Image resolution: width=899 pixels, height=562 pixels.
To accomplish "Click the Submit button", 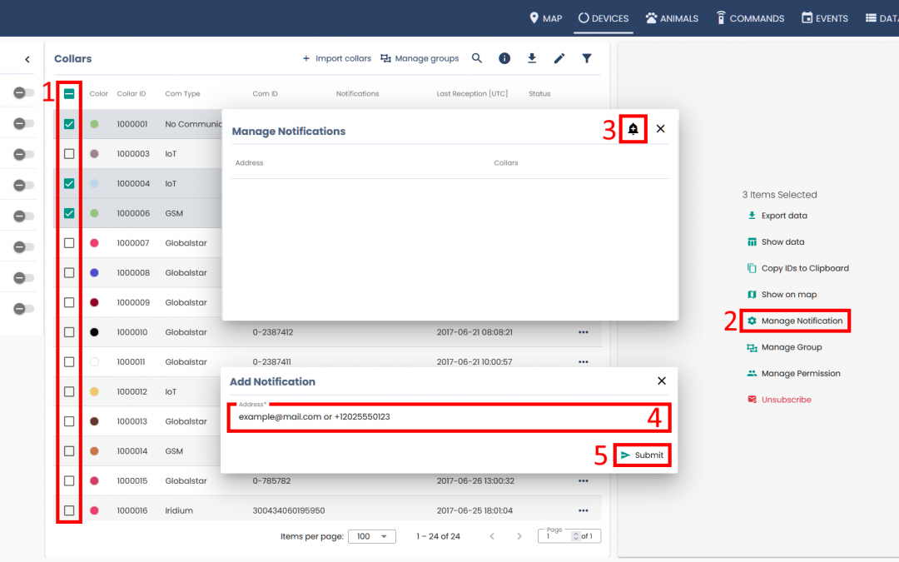I will pos(642,455).
